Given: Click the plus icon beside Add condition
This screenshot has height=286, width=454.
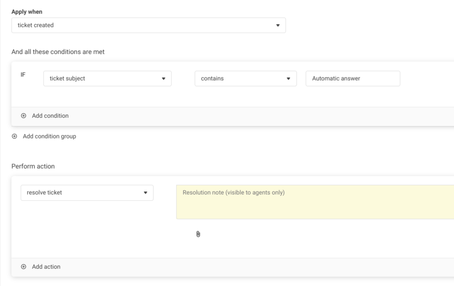Looking at the screenshot, I should [x=24, y=116].
